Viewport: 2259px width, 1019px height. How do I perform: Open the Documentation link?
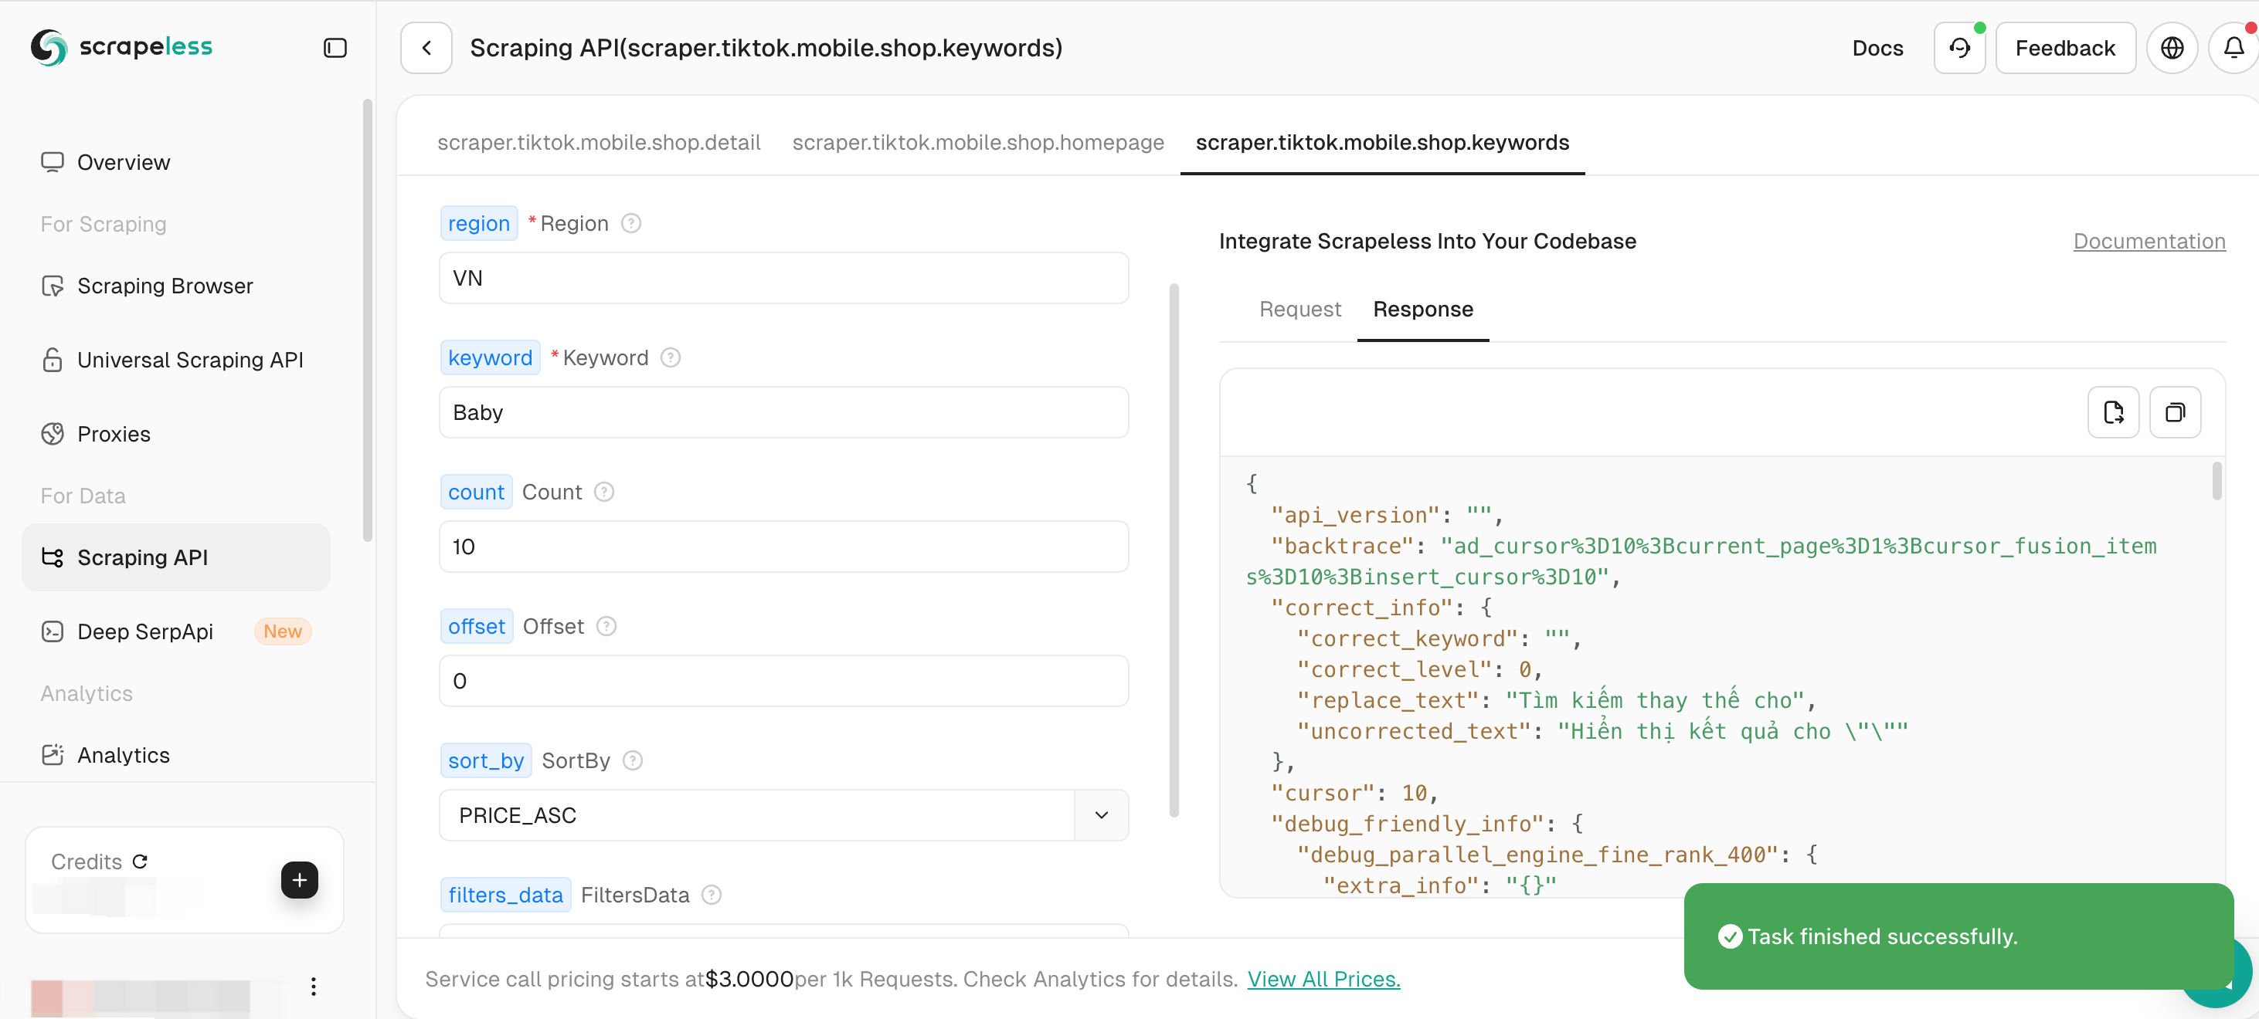click(2149, 241)
